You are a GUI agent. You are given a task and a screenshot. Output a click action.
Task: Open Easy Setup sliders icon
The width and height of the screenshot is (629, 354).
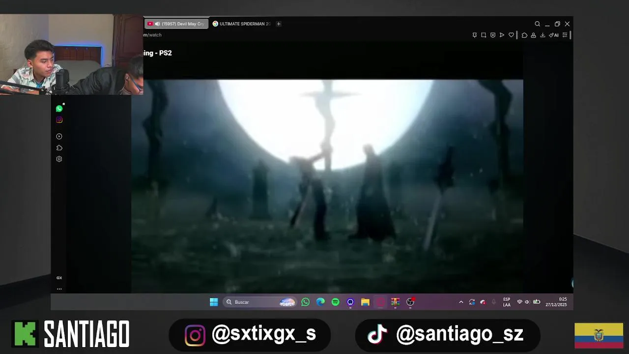[565, 35]
